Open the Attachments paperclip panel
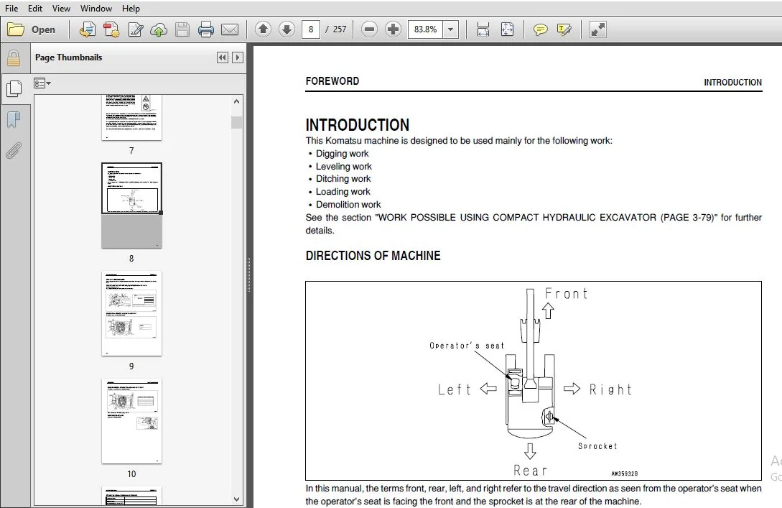 (14, 150)
